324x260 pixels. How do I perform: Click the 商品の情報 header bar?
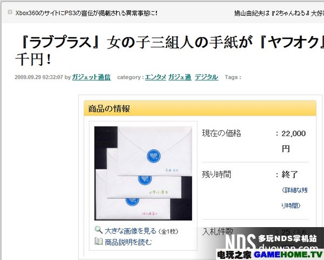click(200, 108)
